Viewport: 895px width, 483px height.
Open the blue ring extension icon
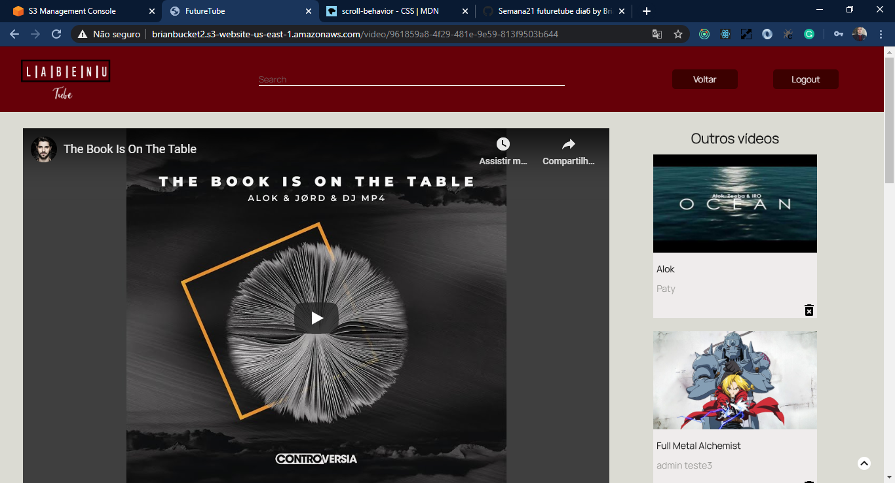coord(767,34)
